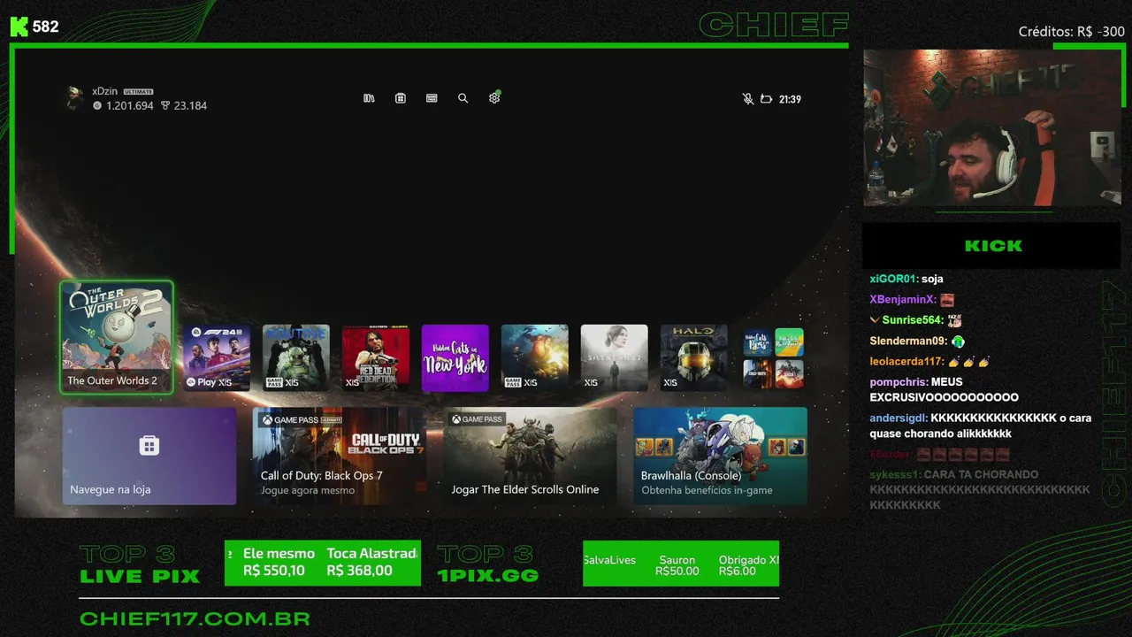The height and width of the screenshot is (637, 1132).
Task: Click the green emote in Slenderman09's message
Action: tap(959, 342)
